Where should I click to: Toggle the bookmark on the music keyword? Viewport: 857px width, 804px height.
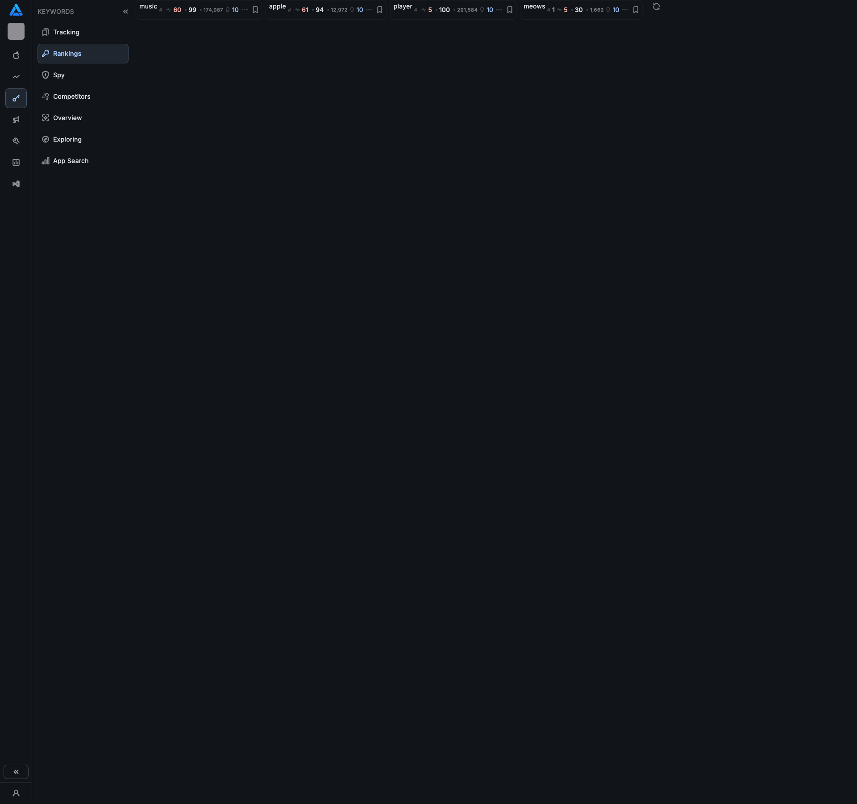click(x=255, y=9)
